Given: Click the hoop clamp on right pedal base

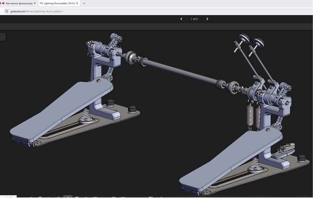Looking at the screenshot, I should 283,151.
